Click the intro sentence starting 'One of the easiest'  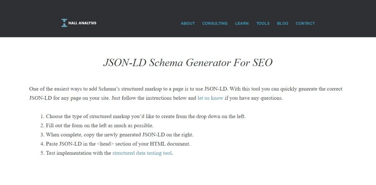pos(185,89)
